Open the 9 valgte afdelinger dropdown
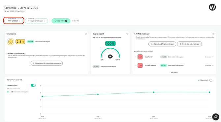Image resolution: width=221 pixels, height=122 pixels. [x=36, y=21]
